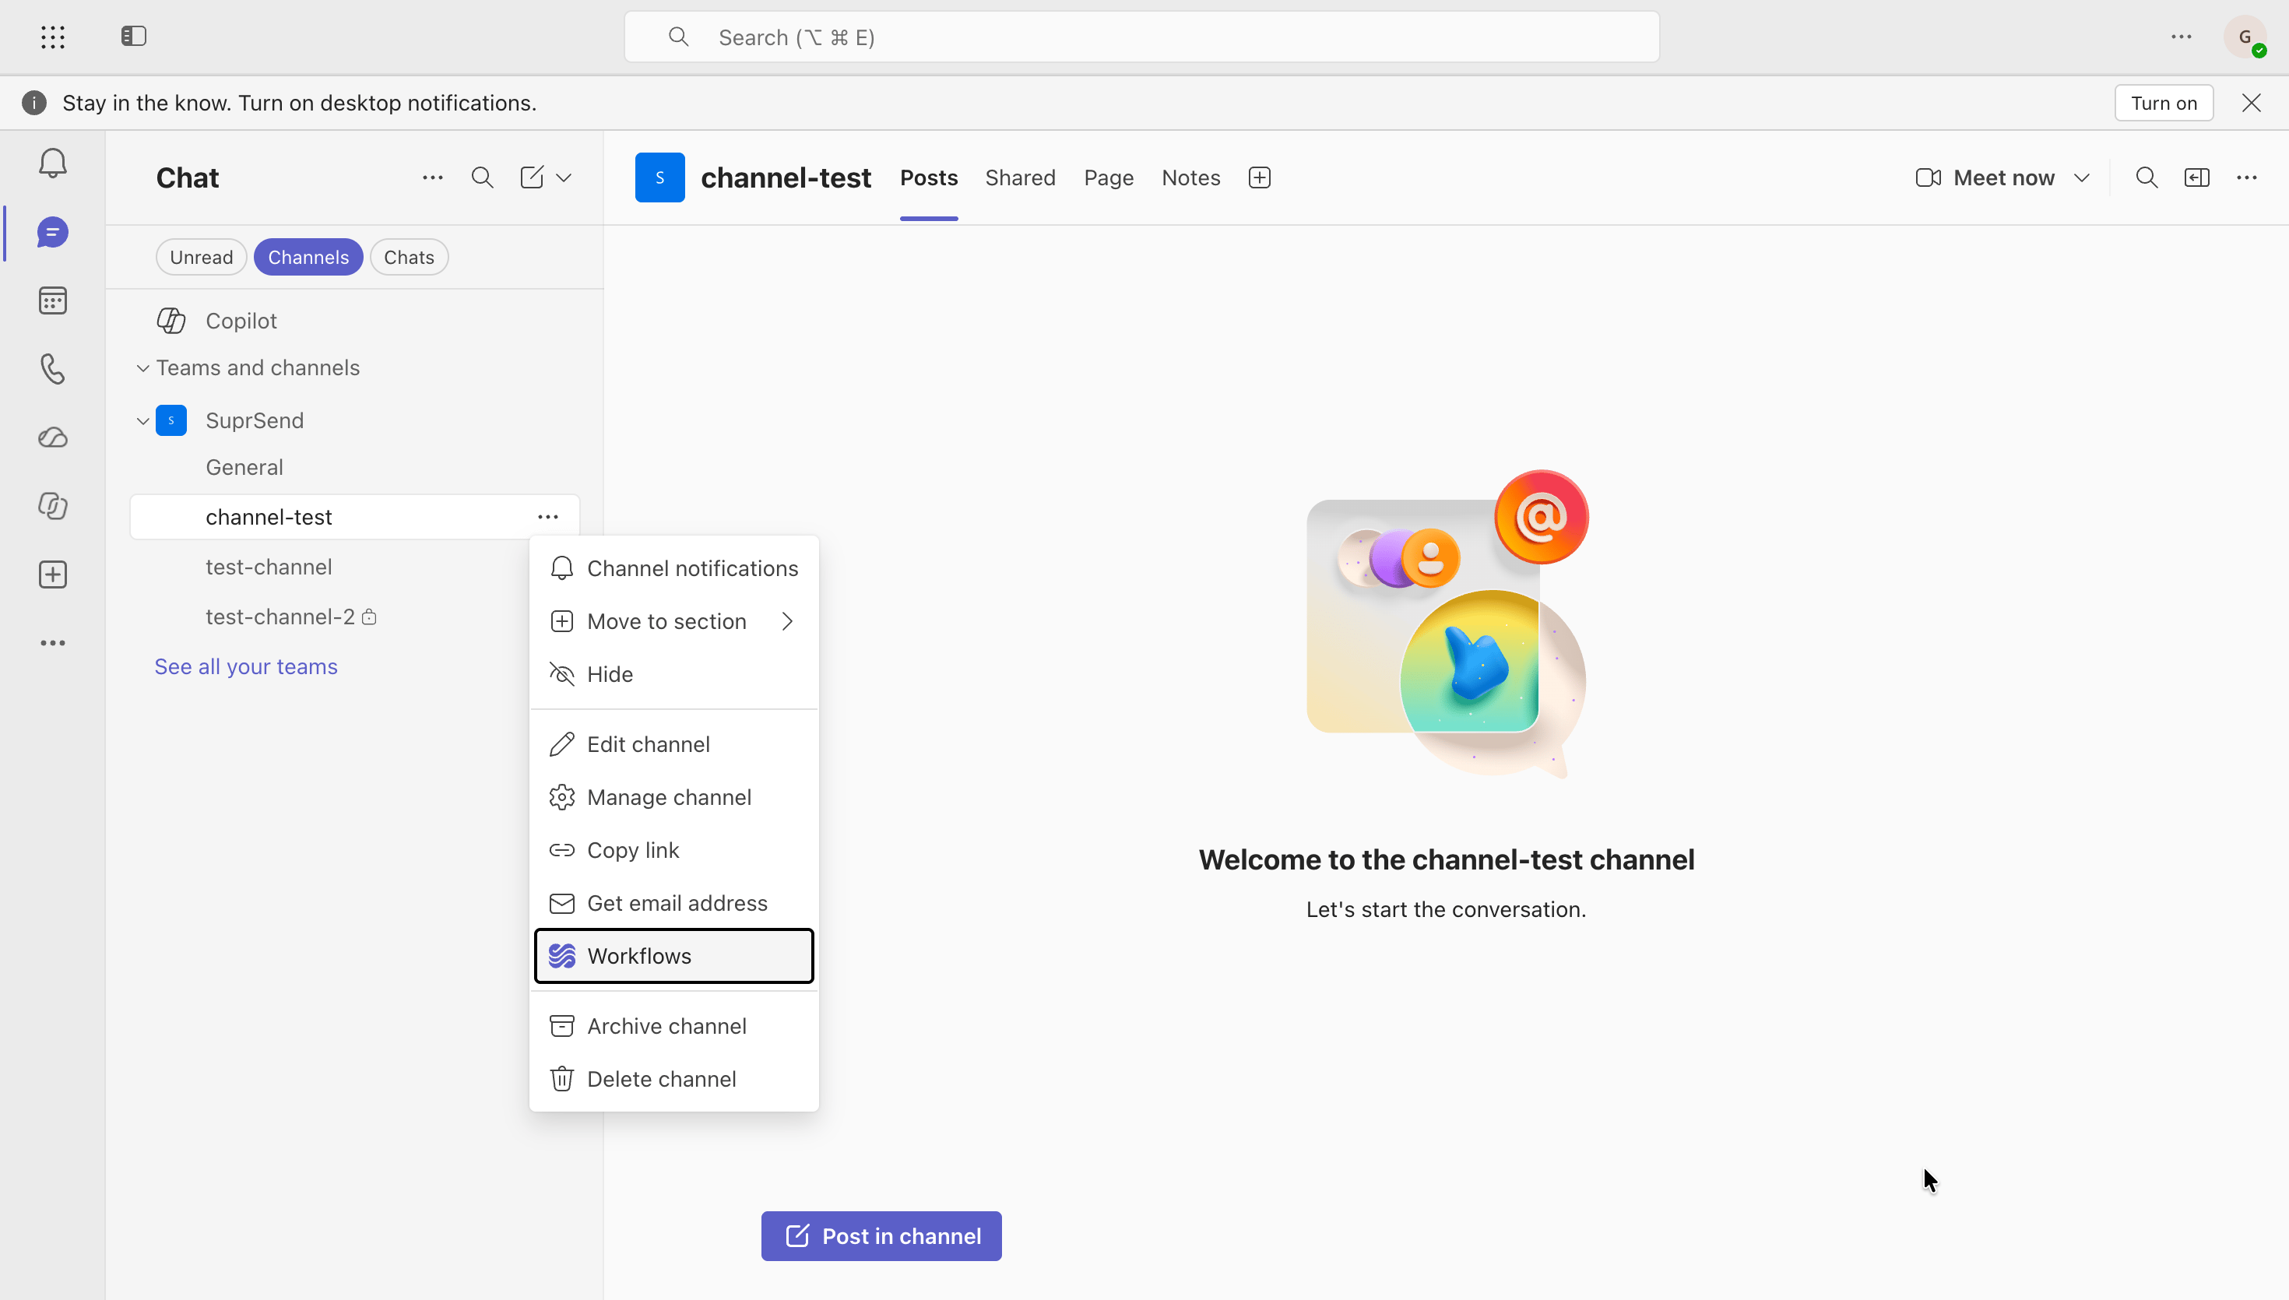Screen dimensions: 2289x1300
Task: Click search icon in Chat header
Action: pyautogui.click(x=482, y=177)
